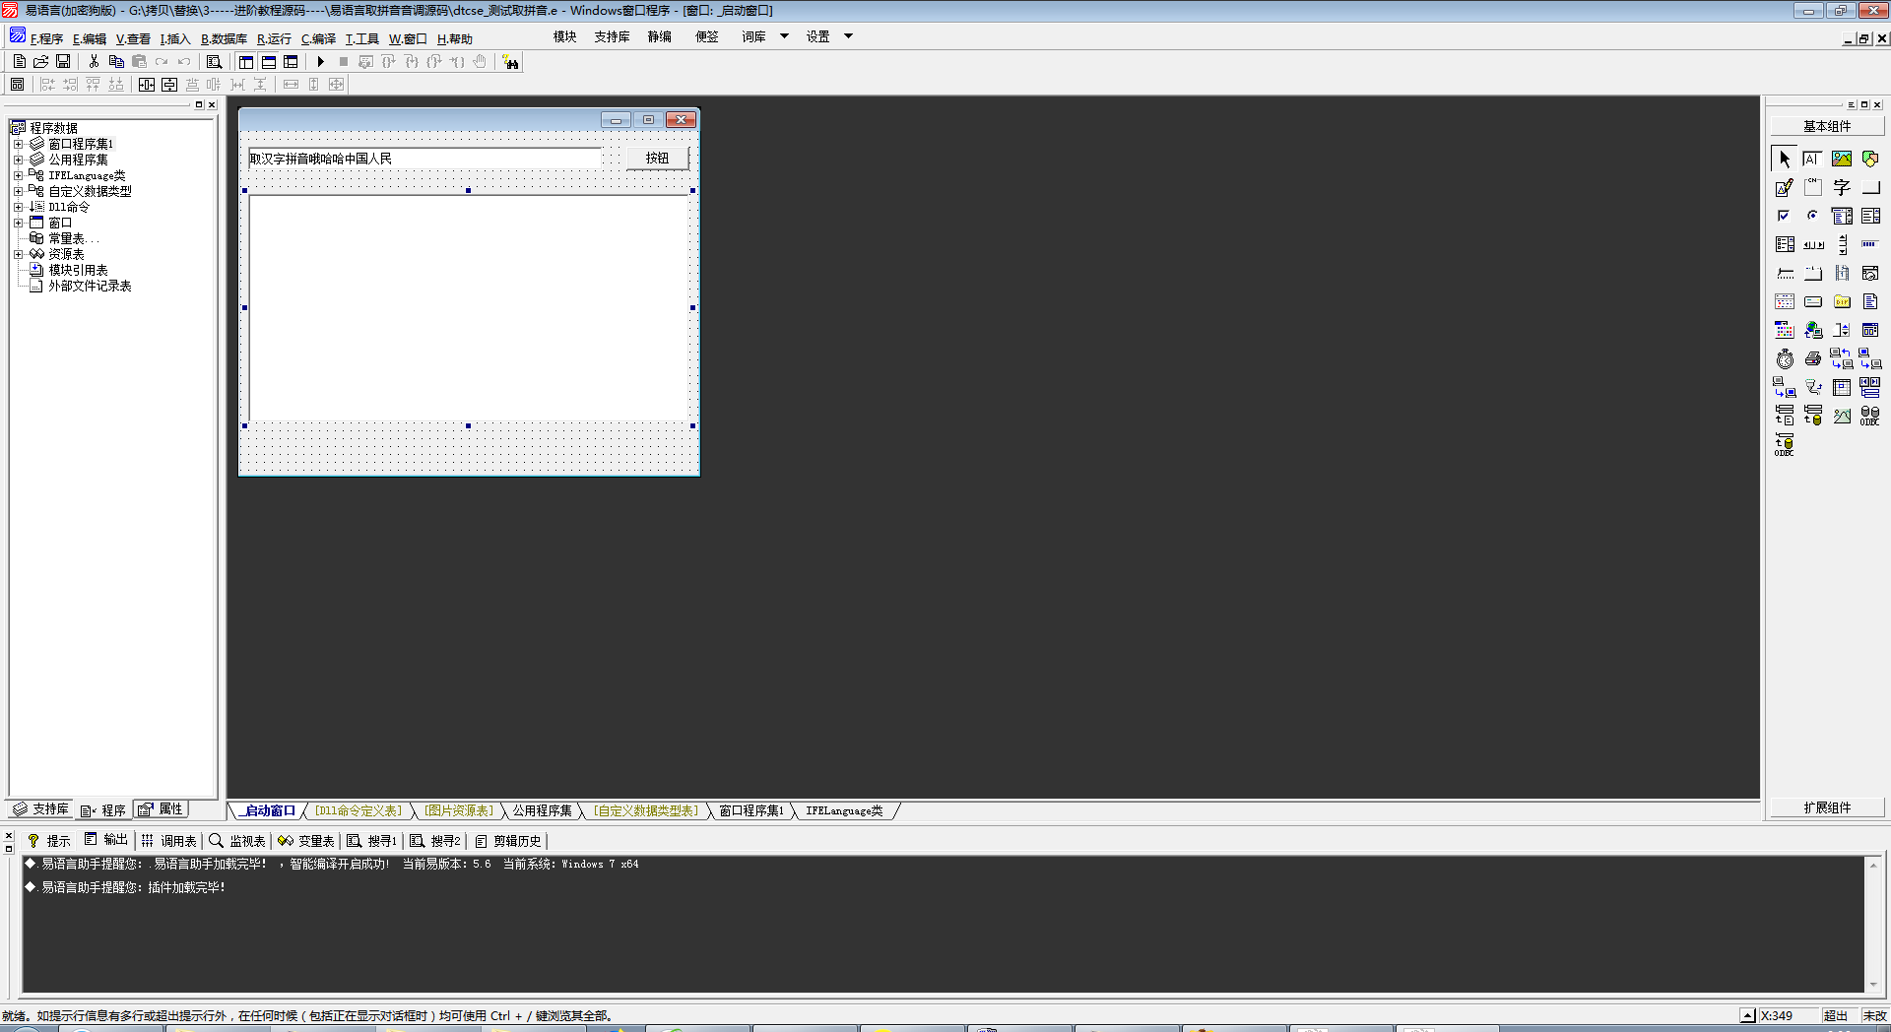Image resolution: width=1891 pixels, height=1032 pixels.
Task: Select the picture box component icon
Action: tap(1842, 159)
